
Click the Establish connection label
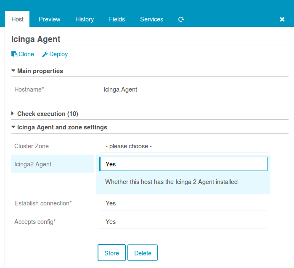(43, 203)
